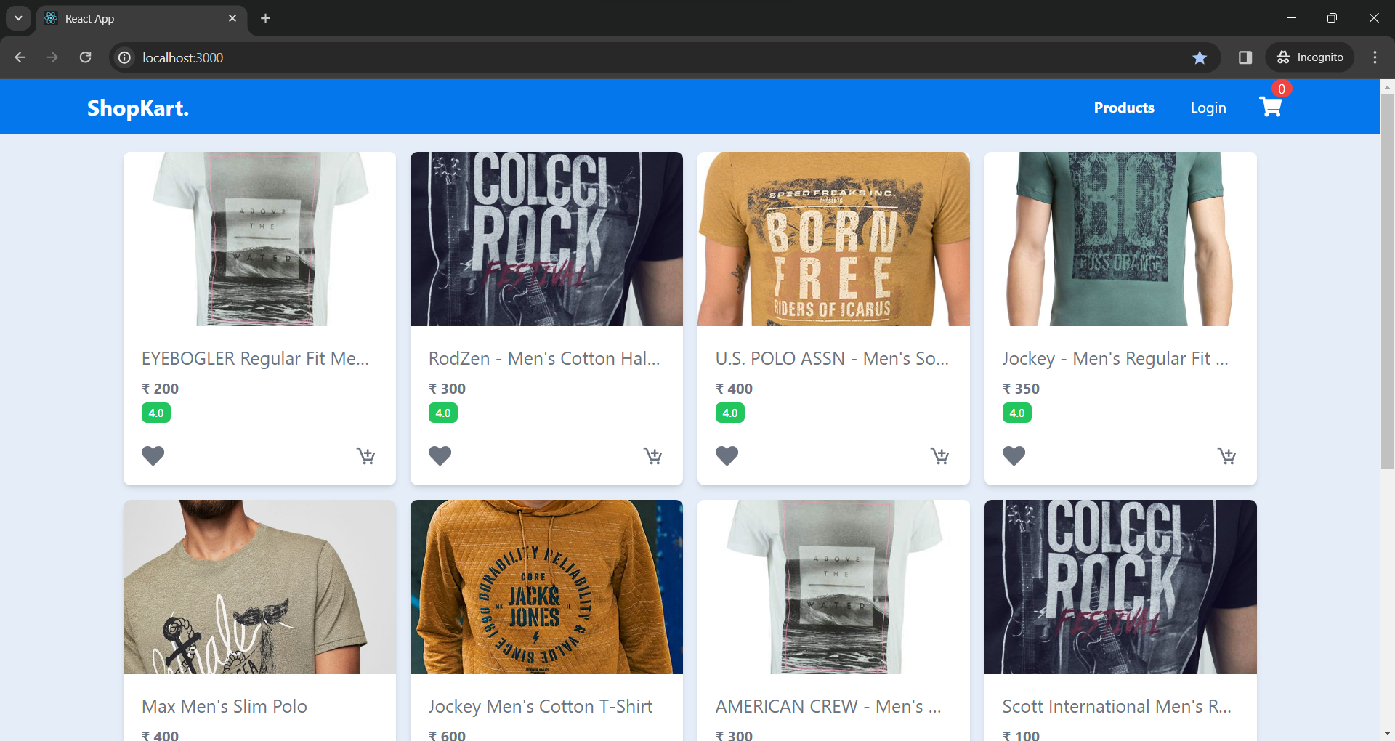Open a new browser tab
1395x741 pixels.
tap(265, 18)
